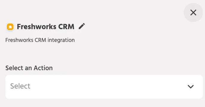Click the orange puzzle-piece integration icon

10,27
